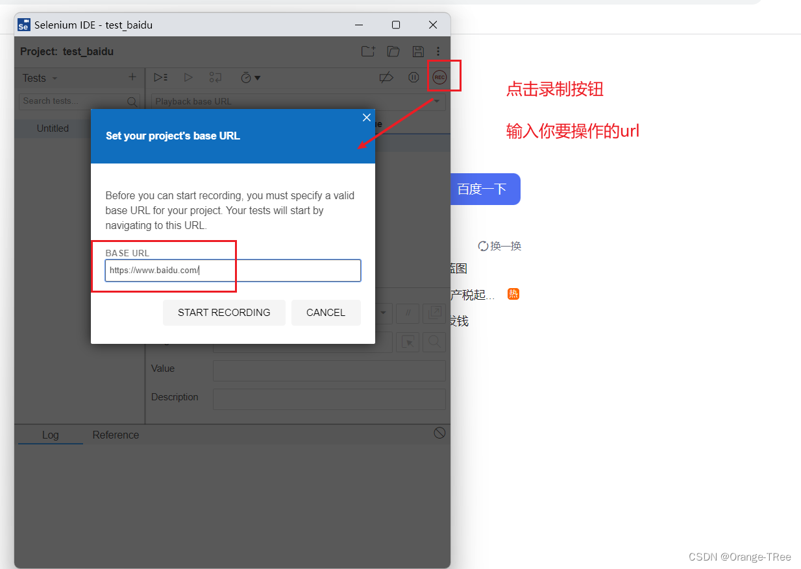This screenshot has height=569, width=801.
Task: Click the open new window configuration icon
Action: coord(434,313)
